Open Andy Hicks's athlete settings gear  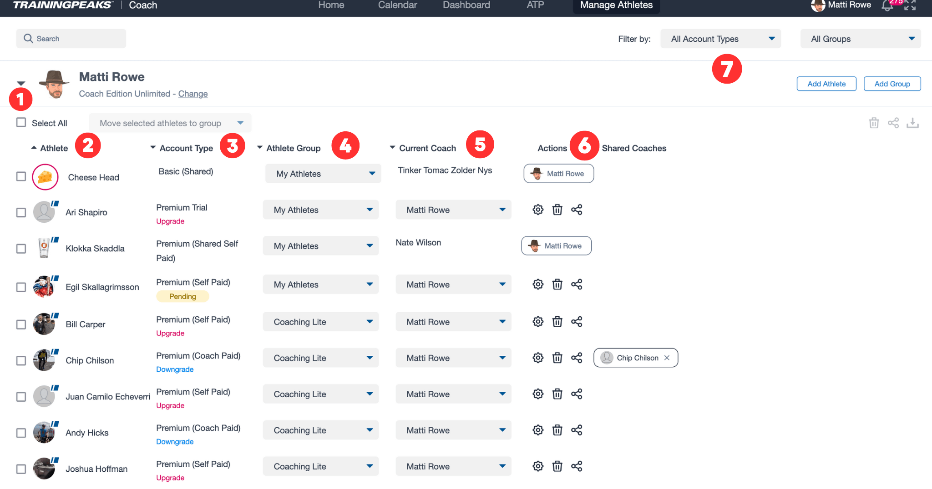[x=537, y=429]
